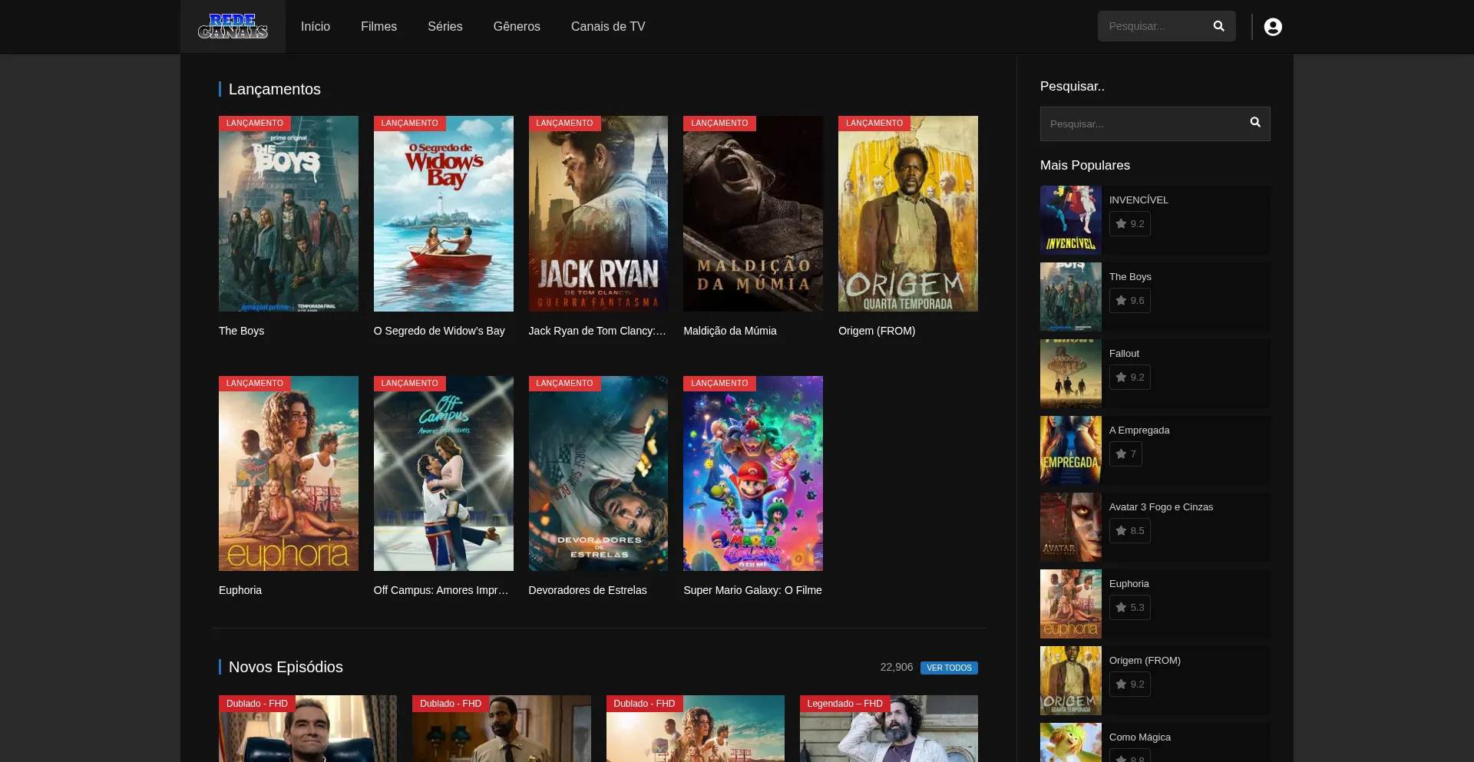The height and width of the screenshot is (762, 1474).
Task: Click the 9.6 star rating for The Boys
Action: click(1130, 301)
